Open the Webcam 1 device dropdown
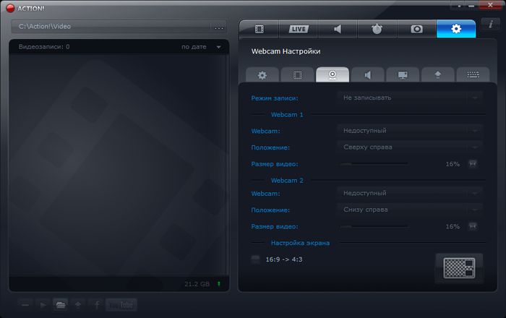Viewport: 506px width, 318px height. [x=410, y=131]
